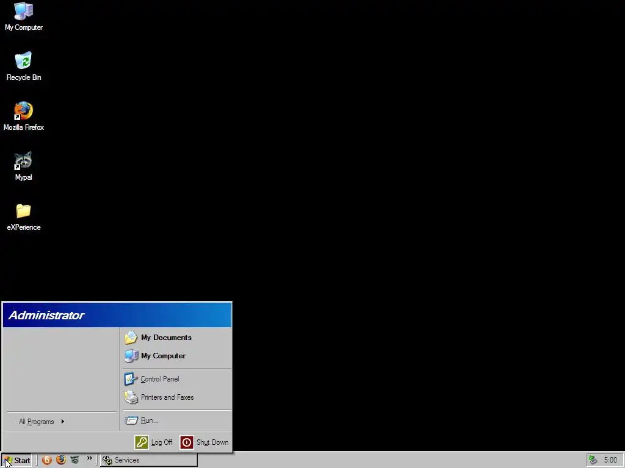The image size is (625, 468).
Task: Select the Mypal raccoon desktop shortcut
Action: (24, 166)
